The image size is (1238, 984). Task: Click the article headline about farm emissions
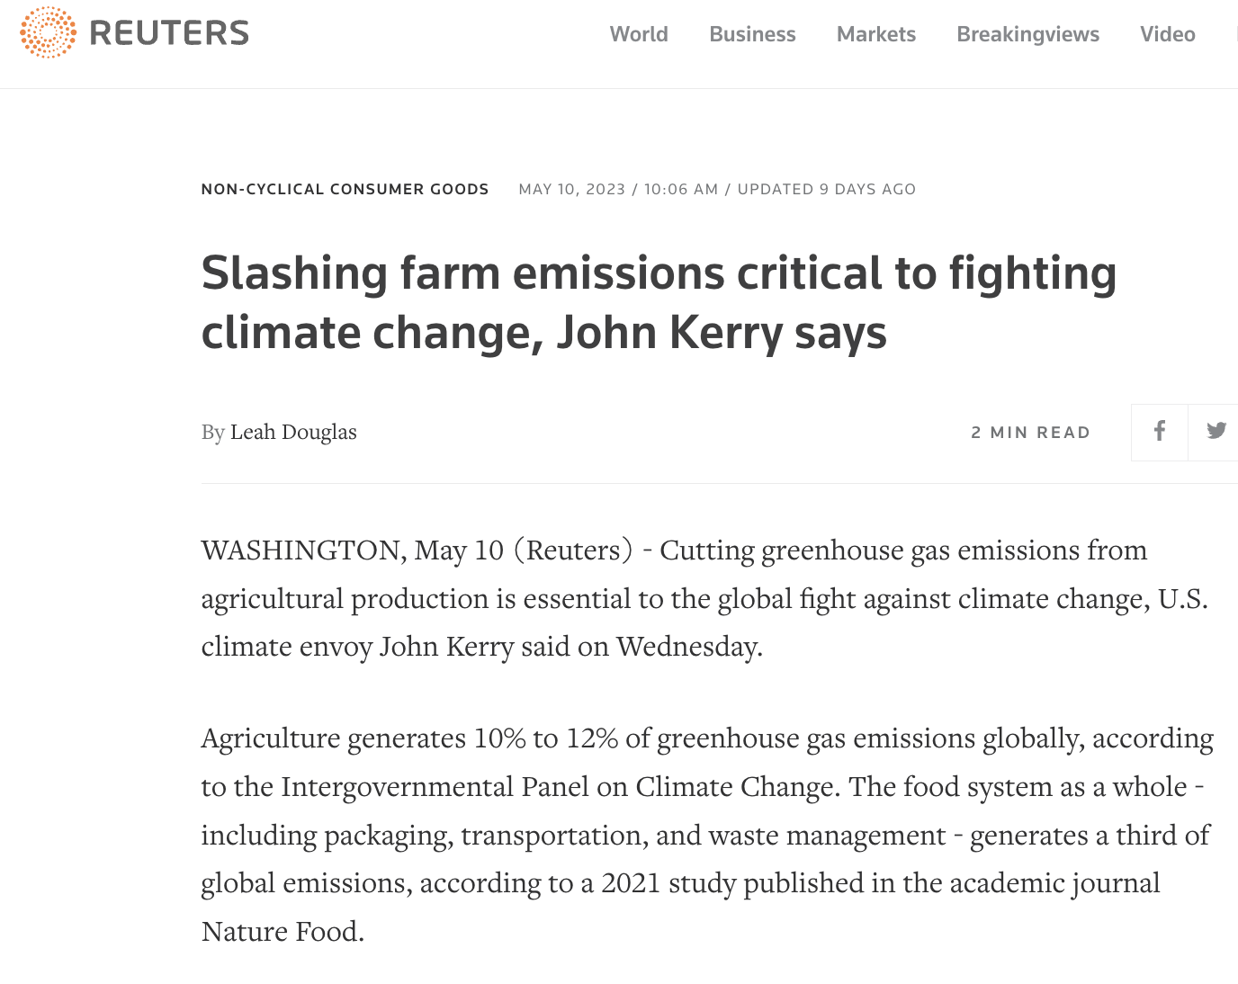tap(659, 302)
